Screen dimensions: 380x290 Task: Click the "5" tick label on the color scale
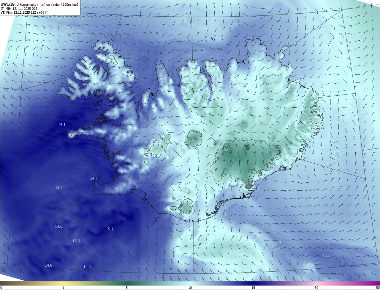pos(127,288)
